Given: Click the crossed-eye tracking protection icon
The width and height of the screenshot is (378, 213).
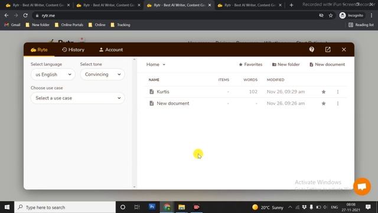Looking at the screenshot, I should (321, 15).
